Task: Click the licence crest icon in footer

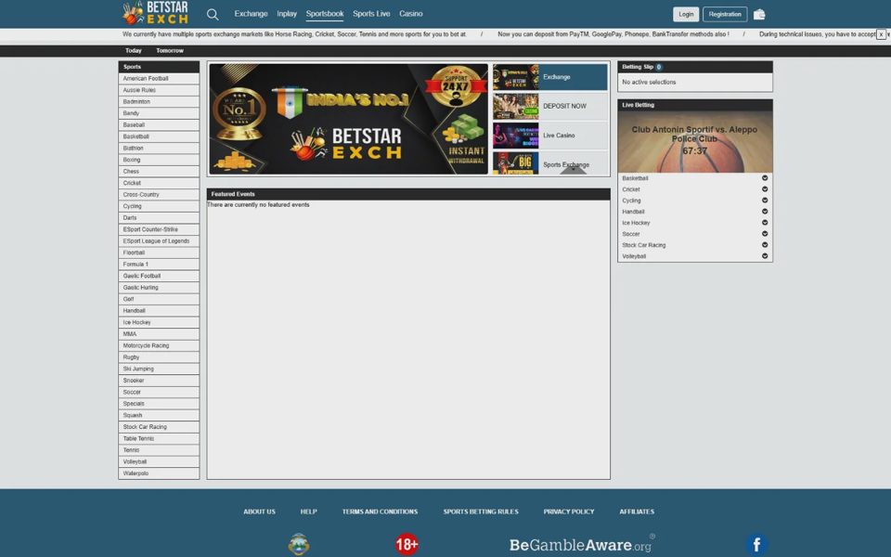Action: pos(299,544)
